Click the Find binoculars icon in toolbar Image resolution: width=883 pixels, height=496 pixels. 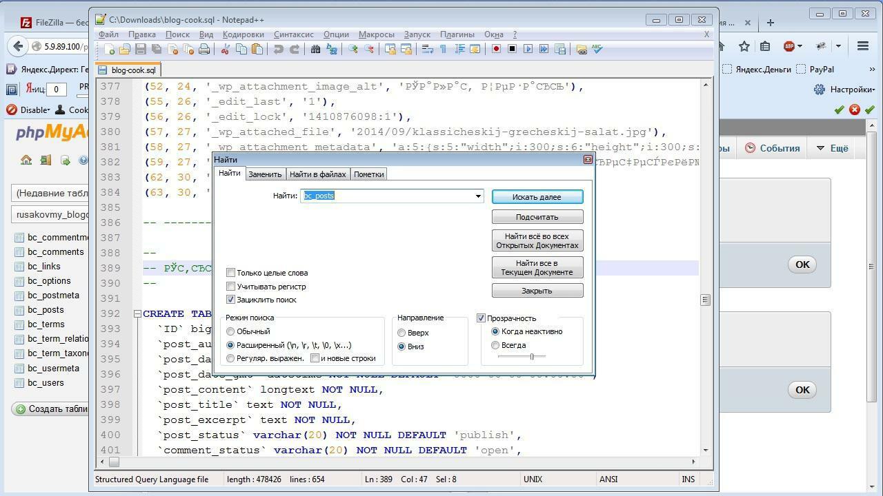pyautogui.click(x=315, y=49)
